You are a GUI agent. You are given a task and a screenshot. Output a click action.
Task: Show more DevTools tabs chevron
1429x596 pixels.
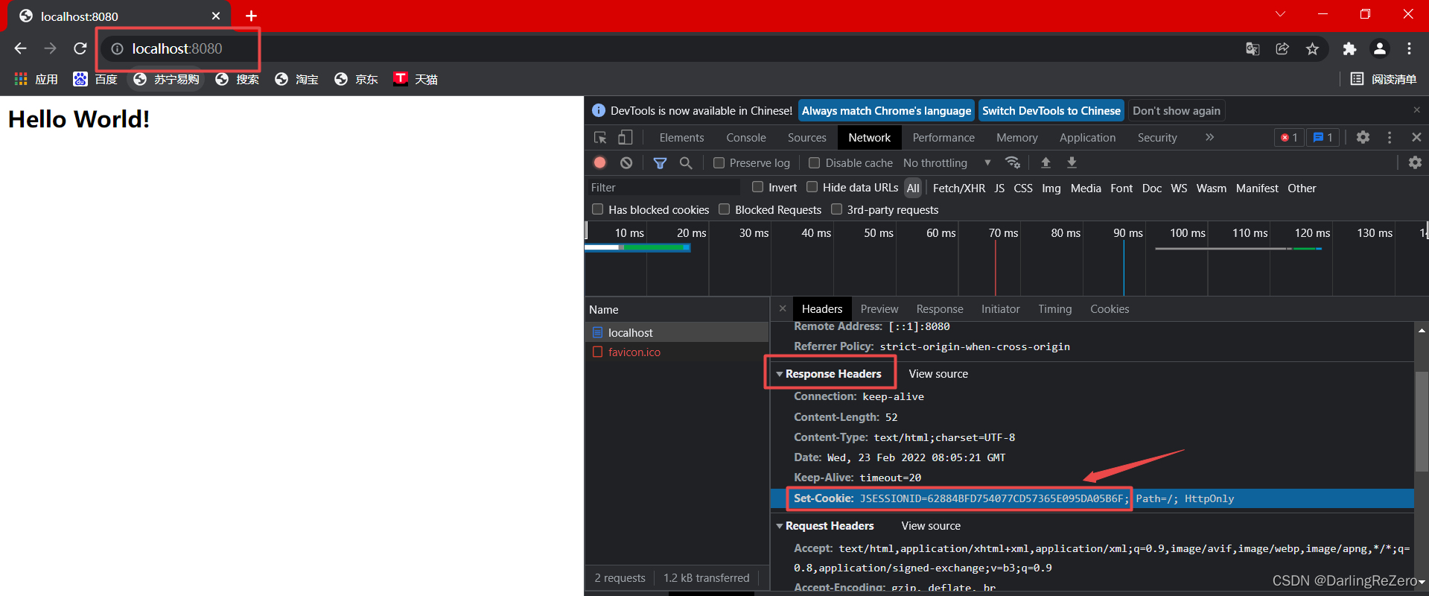point(1209,137)
